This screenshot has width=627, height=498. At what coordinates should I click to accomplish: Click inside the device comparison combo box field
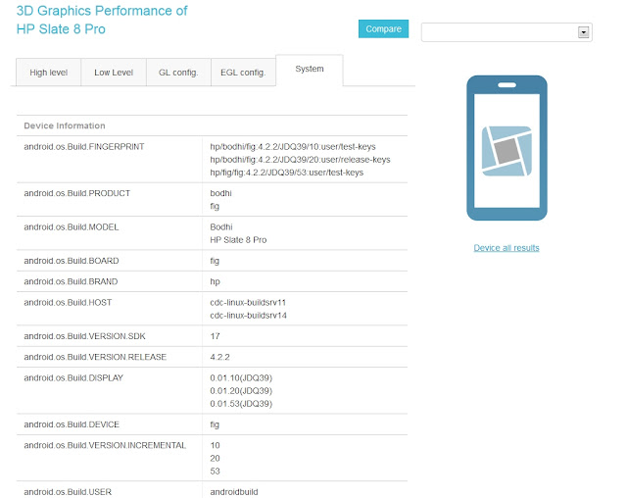pyautogui.click(x=506, y=32)
